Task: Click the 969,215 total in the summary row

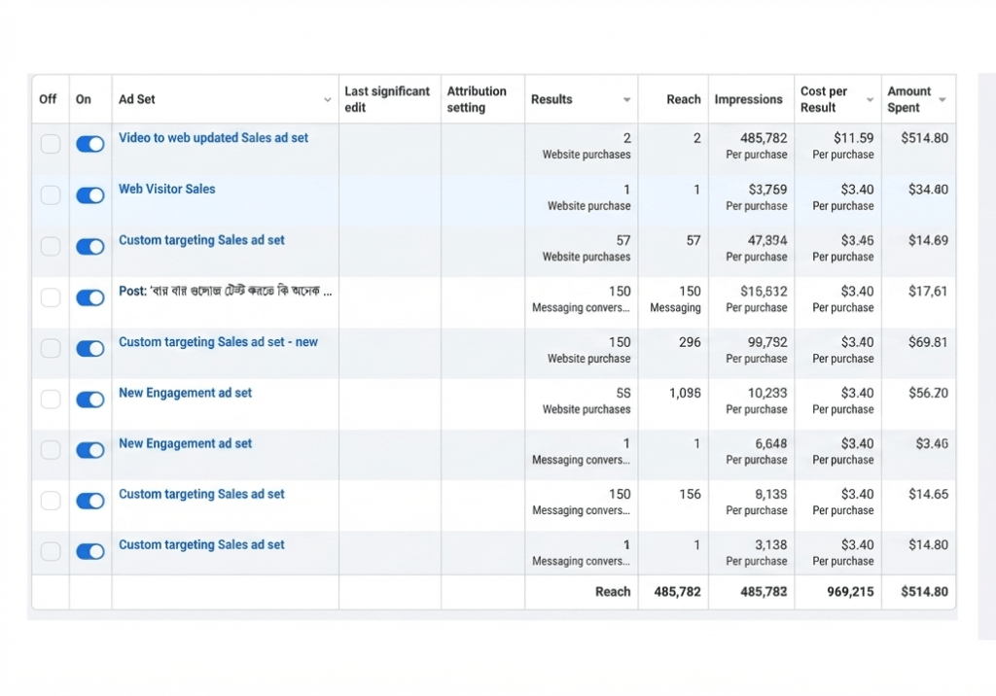Action: [x=850, y=591]
